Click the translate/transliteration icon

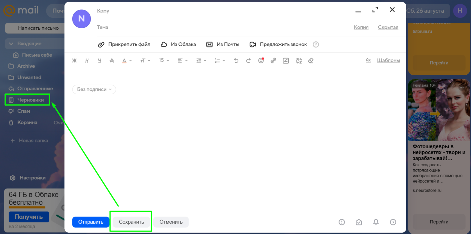[299, 61]
